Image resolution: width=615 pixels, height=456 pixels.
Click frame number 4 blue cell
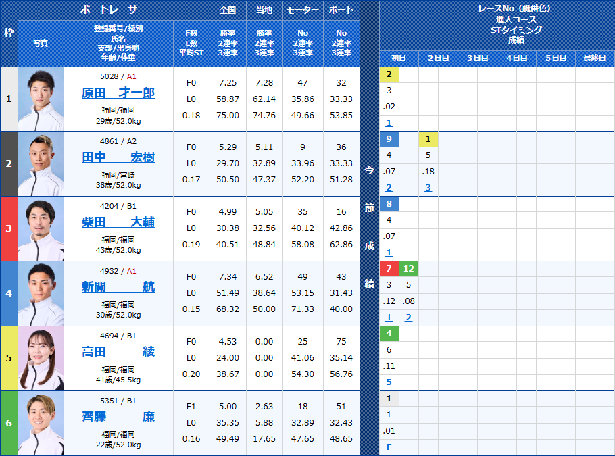coord(9,294)
